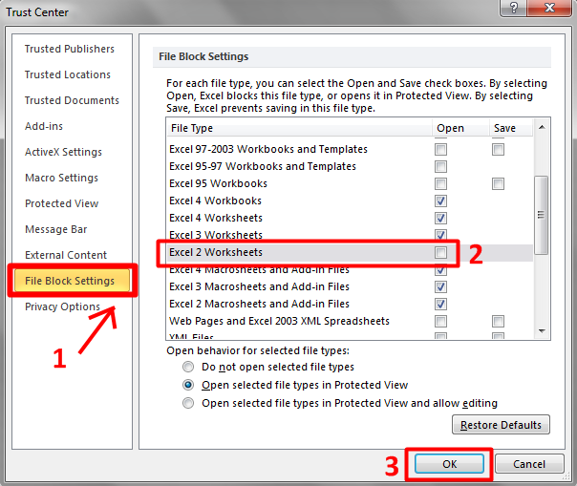Select 'Do not open selected file types'
This screenshot has height=486, width=577.
pyautogui.click(x=188, y=368)
